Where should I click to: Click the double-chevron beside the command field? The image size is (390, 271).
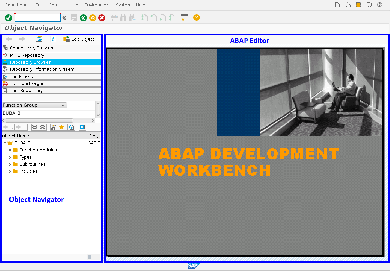tap(65, 18)
